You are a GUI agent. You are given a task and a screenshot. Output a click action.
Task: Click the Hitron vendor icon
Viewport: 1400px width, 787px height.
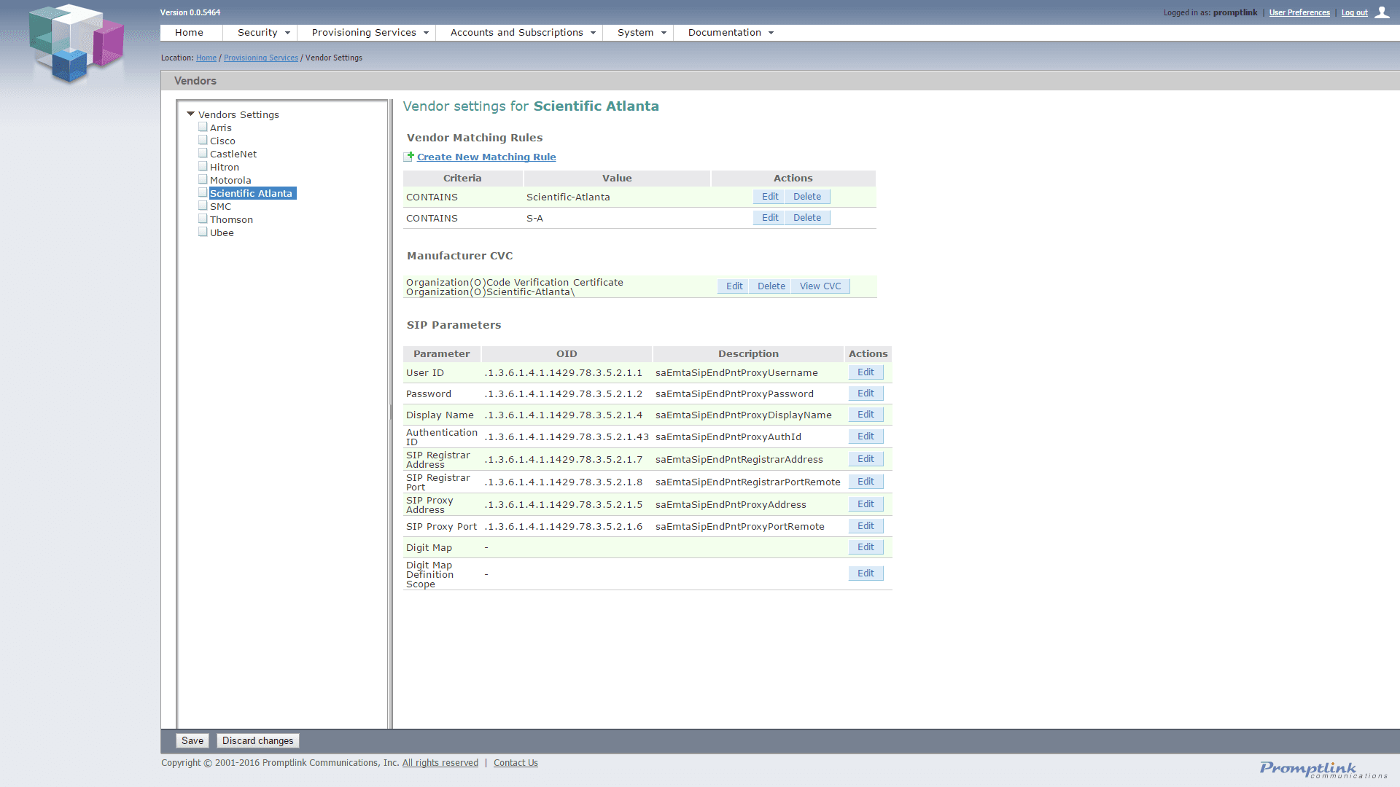[x=203, y=167]
